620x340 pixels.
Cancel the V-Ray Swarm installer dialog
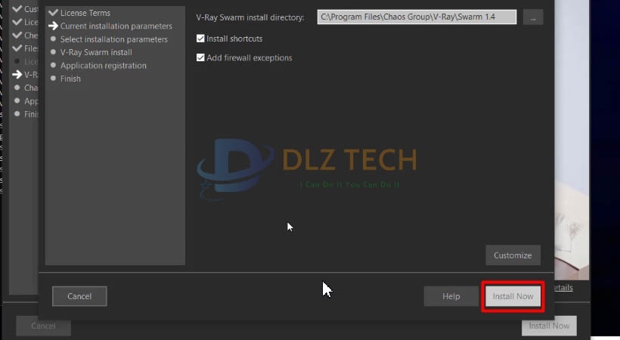coord(79,296)
